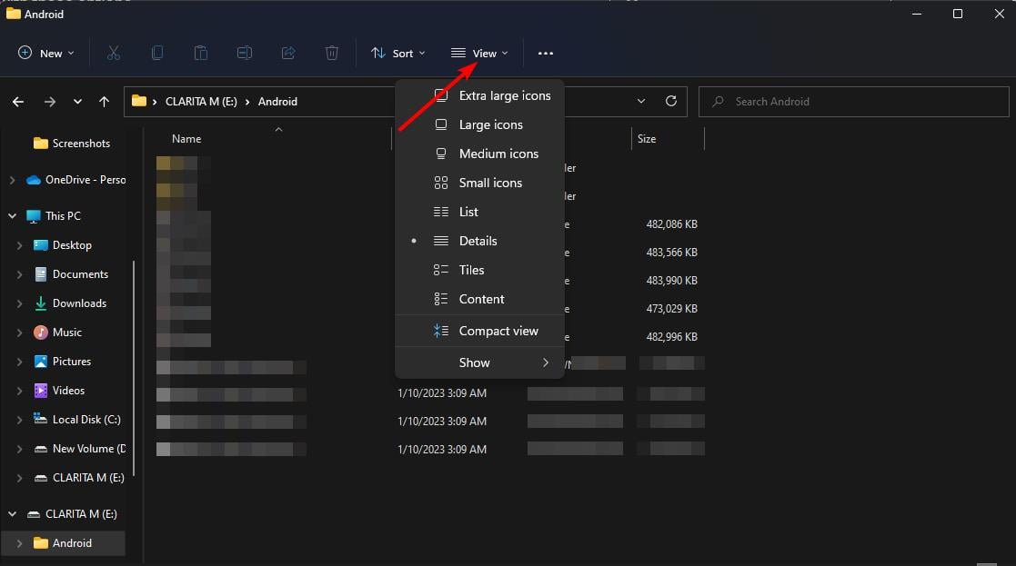Click the Share icon in toolbar
The width and height of the screenshot is (1016, 566).
click(288, 54)
